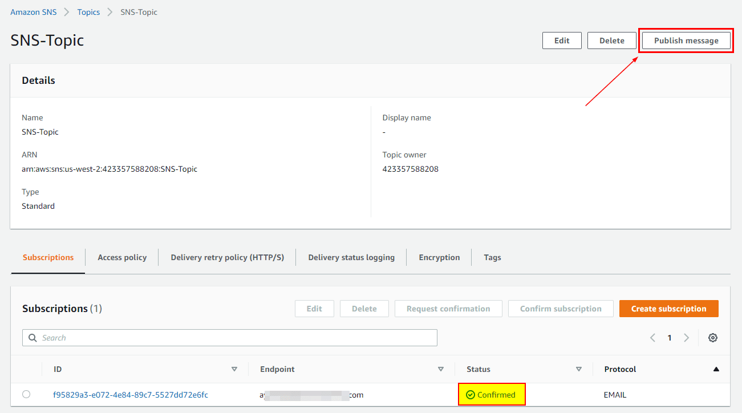
Task: Select the radio button for subscription f95829a3
Action: click(26, 394)
